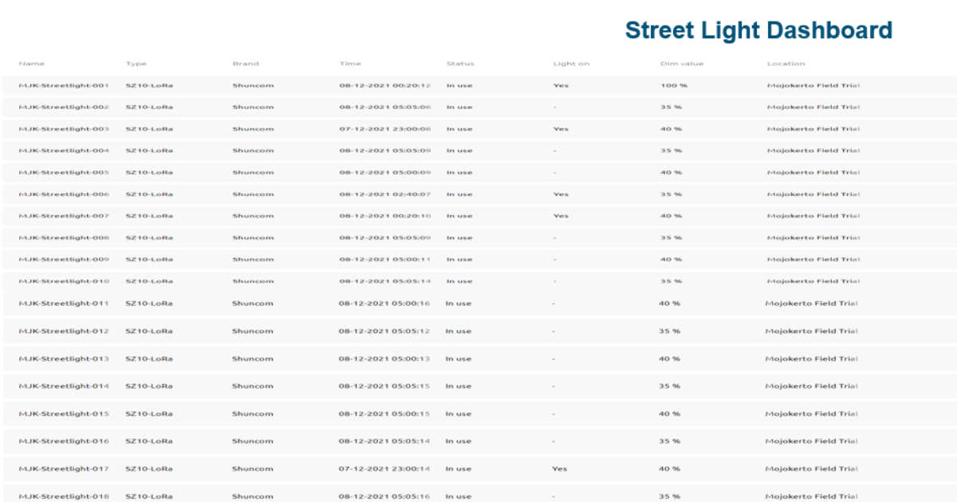Click the Time column header

tap(350, 64)
